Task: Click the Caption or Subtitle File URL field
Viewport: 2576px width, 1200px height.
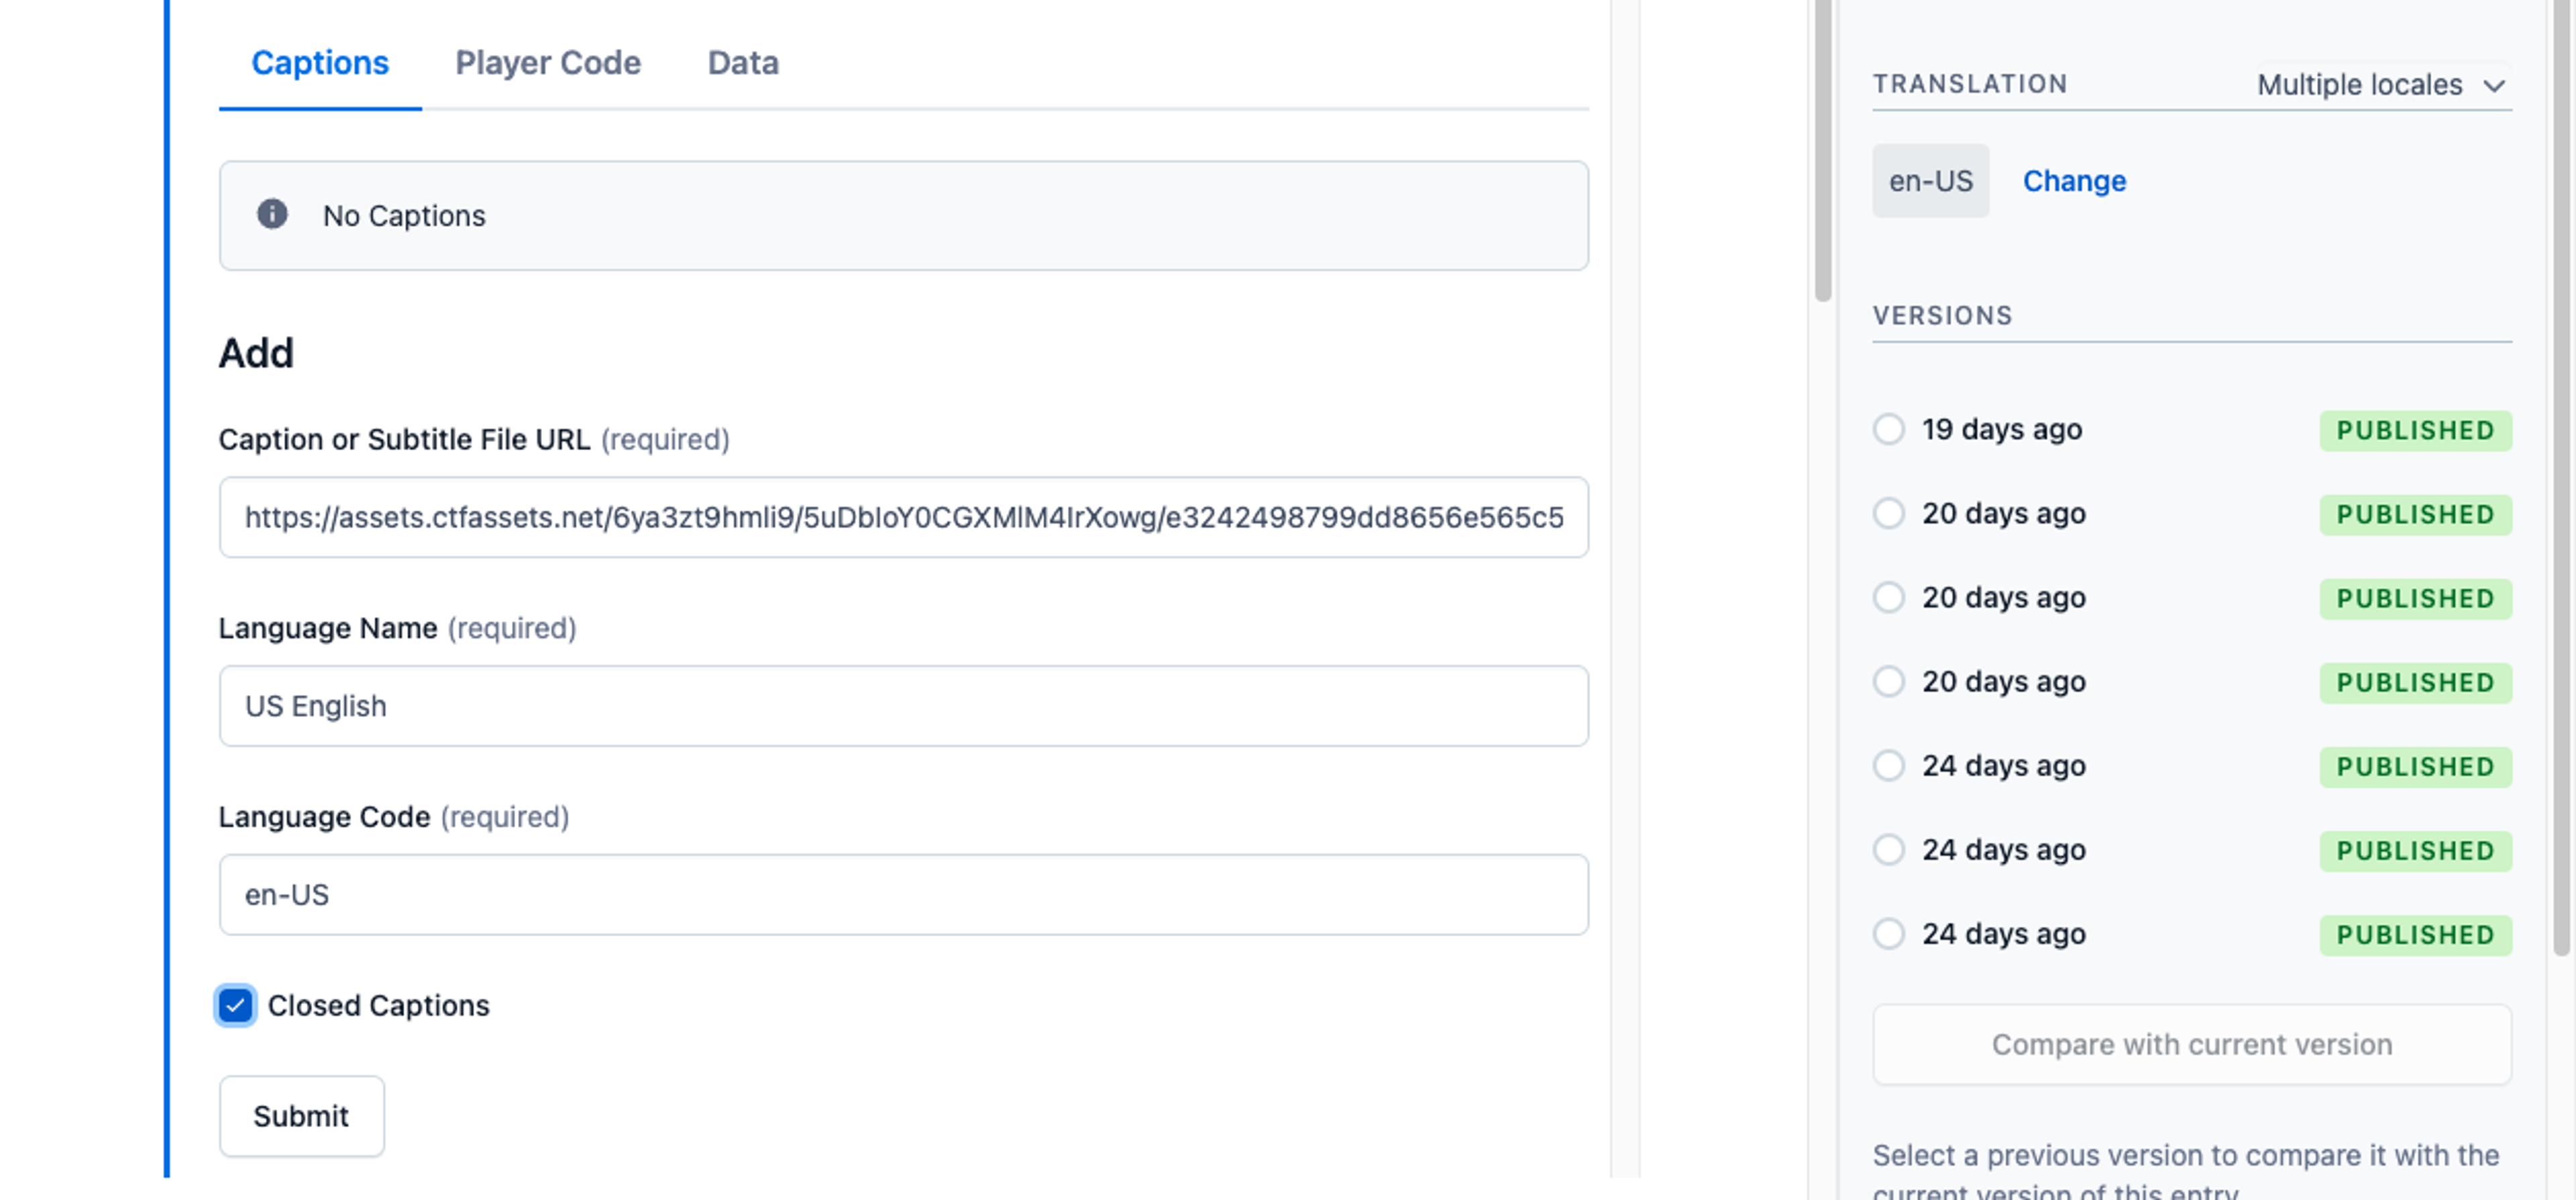Action: point(905,515)
